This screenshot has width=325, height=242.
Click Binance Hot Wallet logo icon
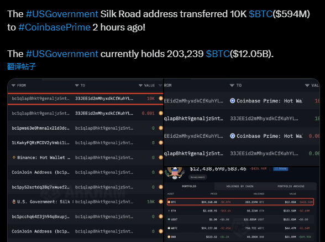tap(14, 157)
